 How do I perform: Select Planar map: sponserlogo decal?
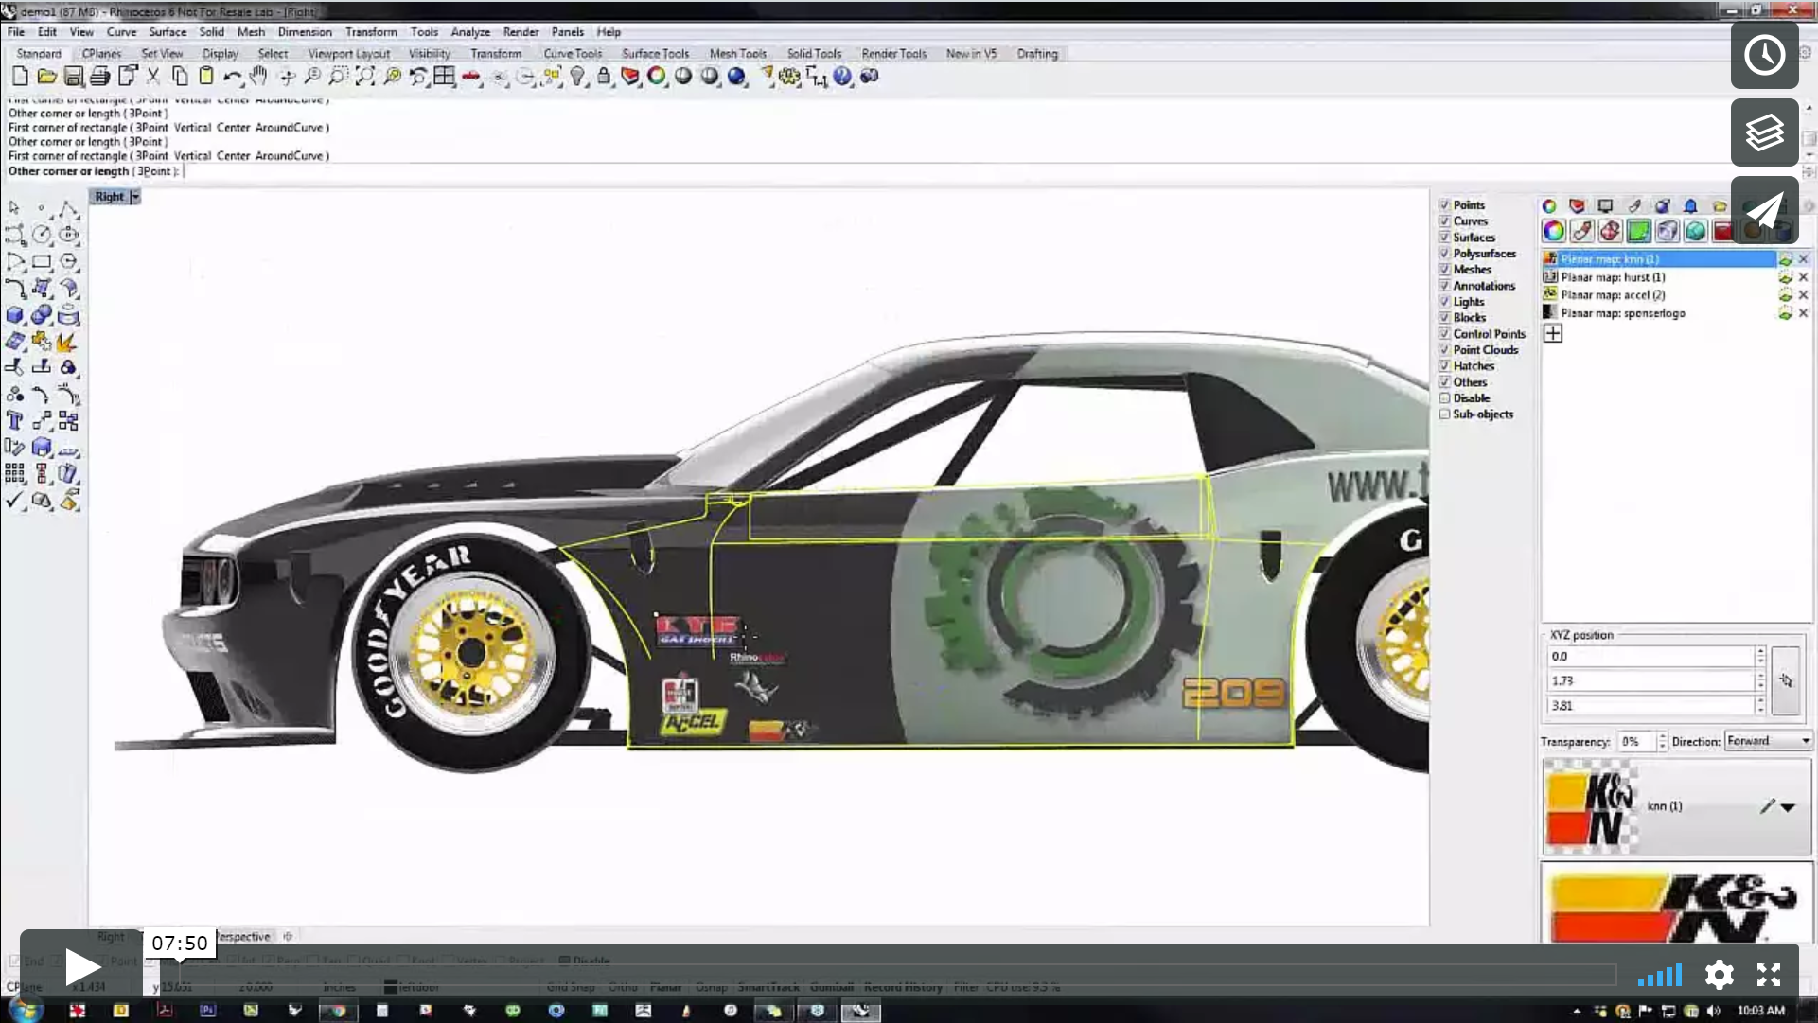[1659, 313]
